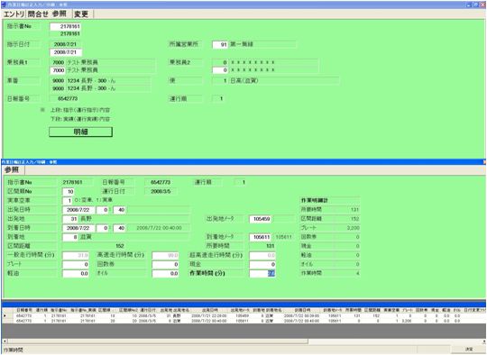Click the 指示書No input field
This screenshot has height=355, width=487.
[x=66, y=27]
